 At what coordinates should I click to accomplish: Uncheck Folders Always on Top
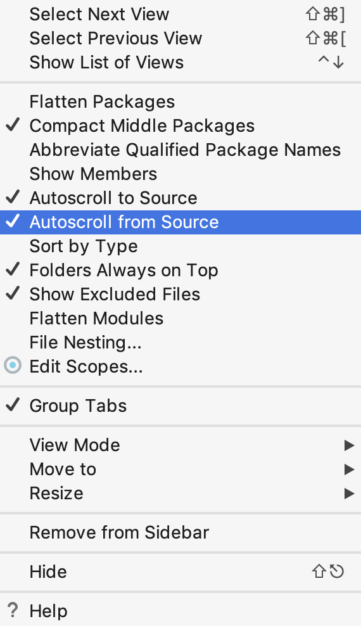pos(180,271)
